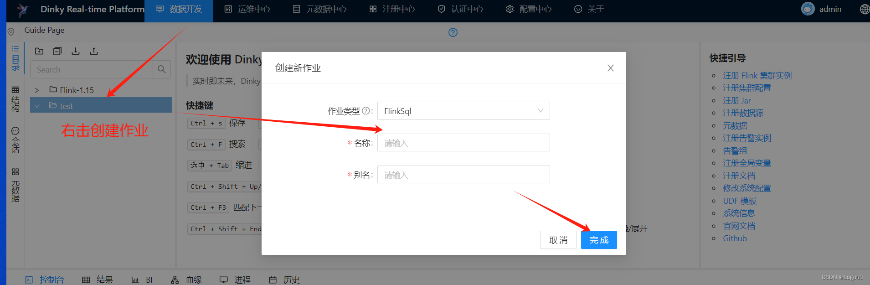Open UDF 模板 link

pyautogui.click(x=739, y=201)
